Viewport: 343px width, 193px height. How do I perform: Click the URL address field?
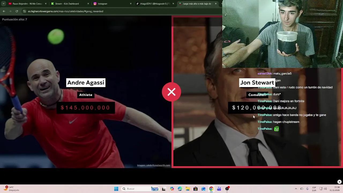click(x=121, y=11)
